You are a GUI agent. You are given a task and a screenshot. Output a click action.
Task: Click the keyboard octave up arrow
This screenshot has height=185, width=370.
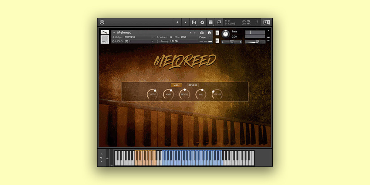(101, 154)
